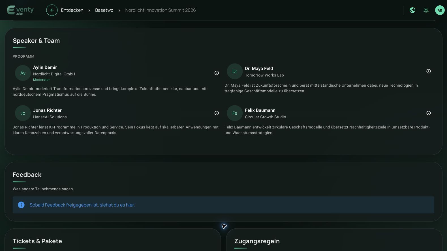Viewport: 447px width, 251px height.
Task: Show info for Aylin Demir
Action: [217, 73]
